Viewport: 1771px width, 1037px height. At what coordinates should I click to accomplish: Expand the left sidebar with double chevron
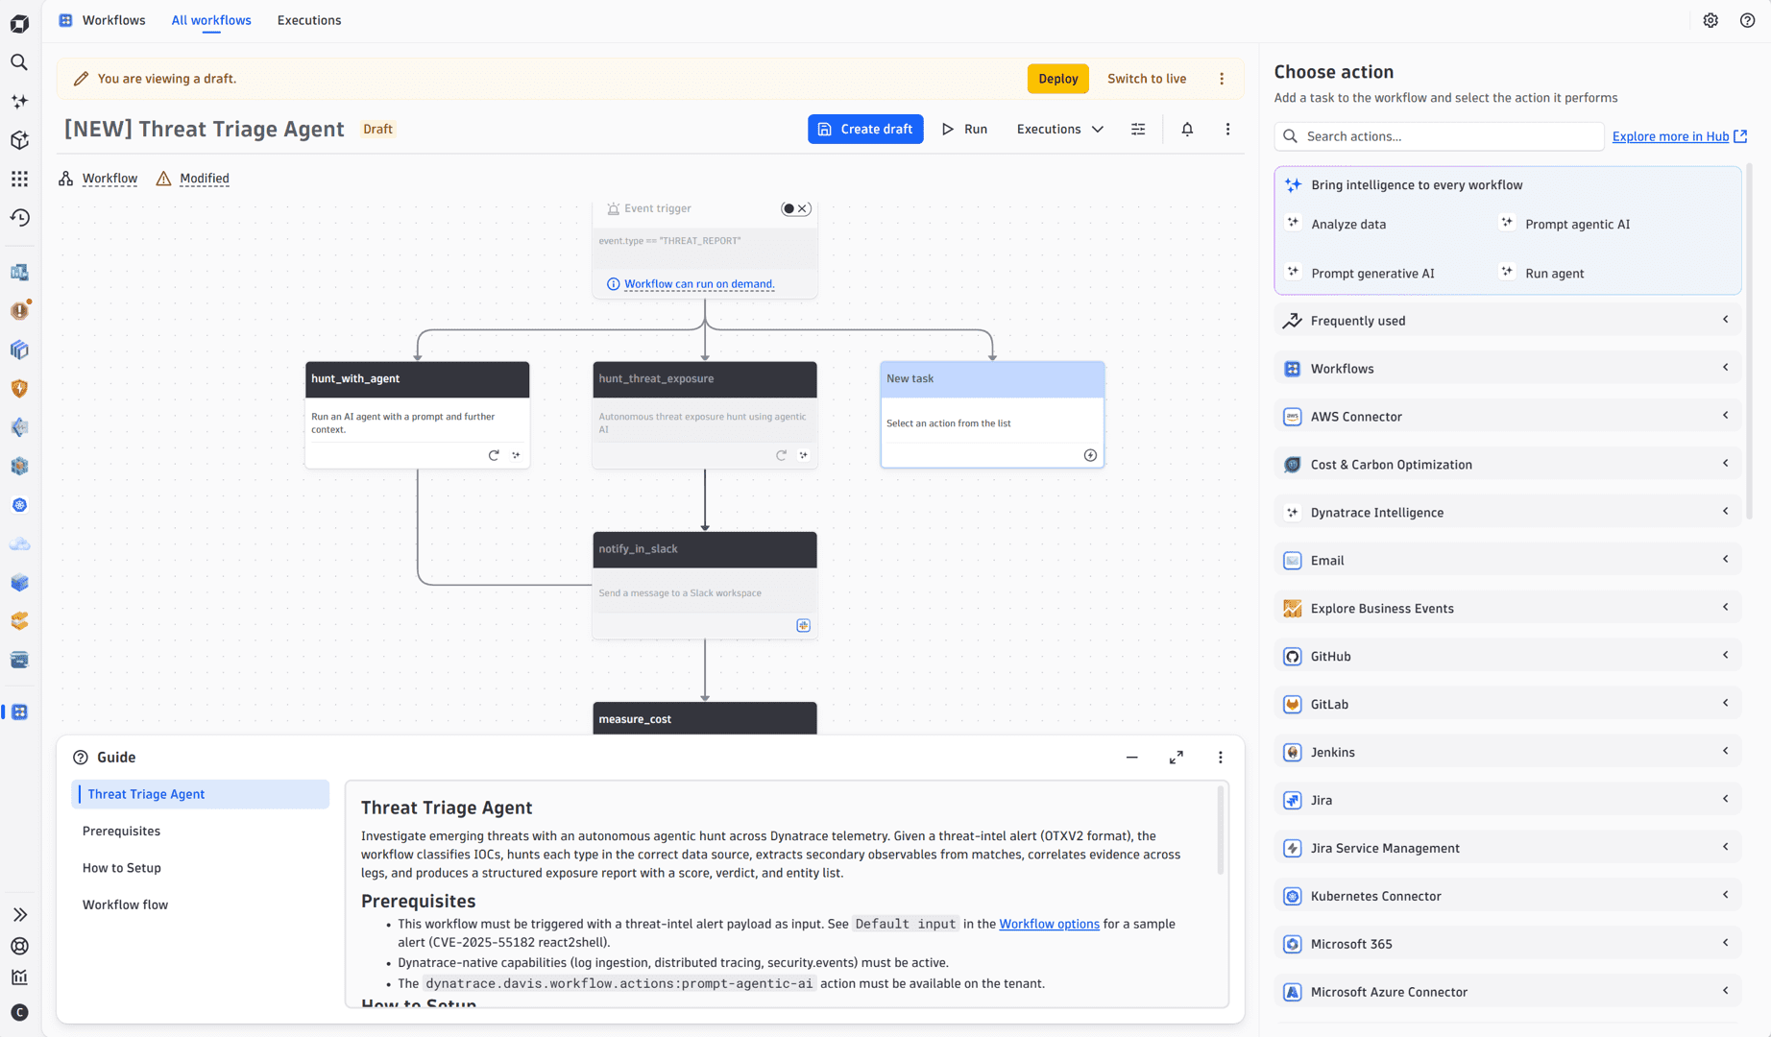tap(19, 915)
